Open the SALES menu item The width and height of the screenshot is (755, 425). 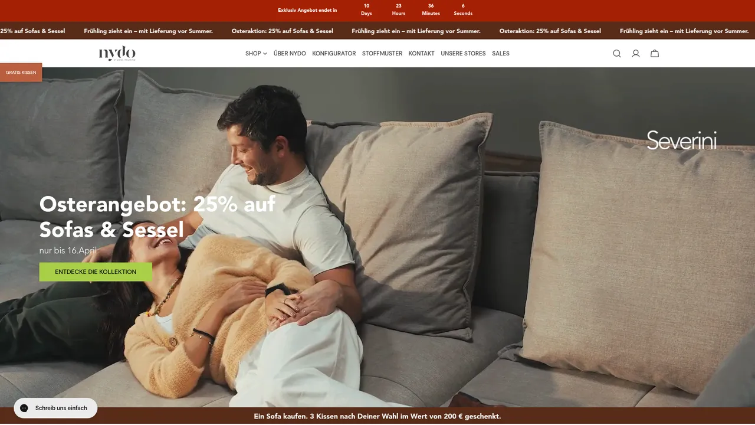coord(501,54)
